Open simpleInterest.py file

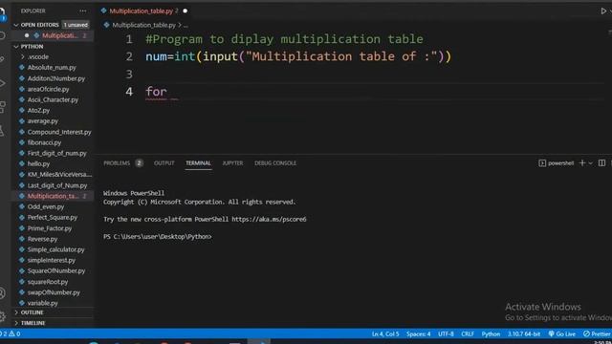51,260
